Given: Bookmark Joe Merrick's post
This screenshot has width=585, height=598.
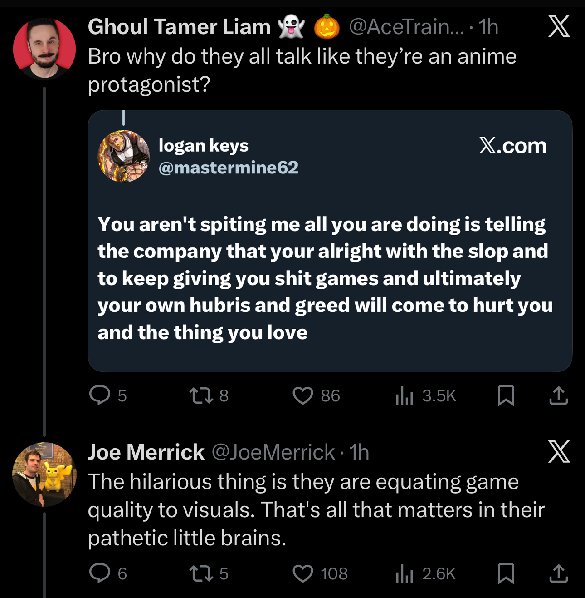Looking at the screenshot, I should [x=506, y=573].
